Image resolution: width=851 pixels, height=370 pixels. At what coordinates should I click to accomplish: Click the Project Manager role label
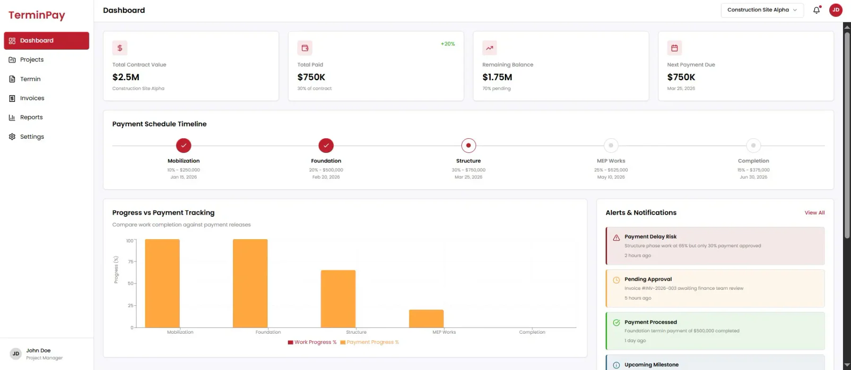pyautogui.click(x=44, y=358)
